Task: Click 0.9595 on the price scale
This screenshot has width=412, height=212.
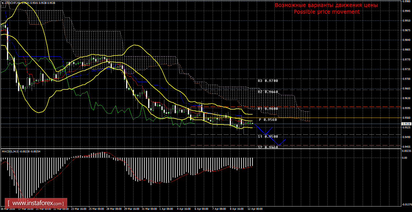Action: coord(406,108)
